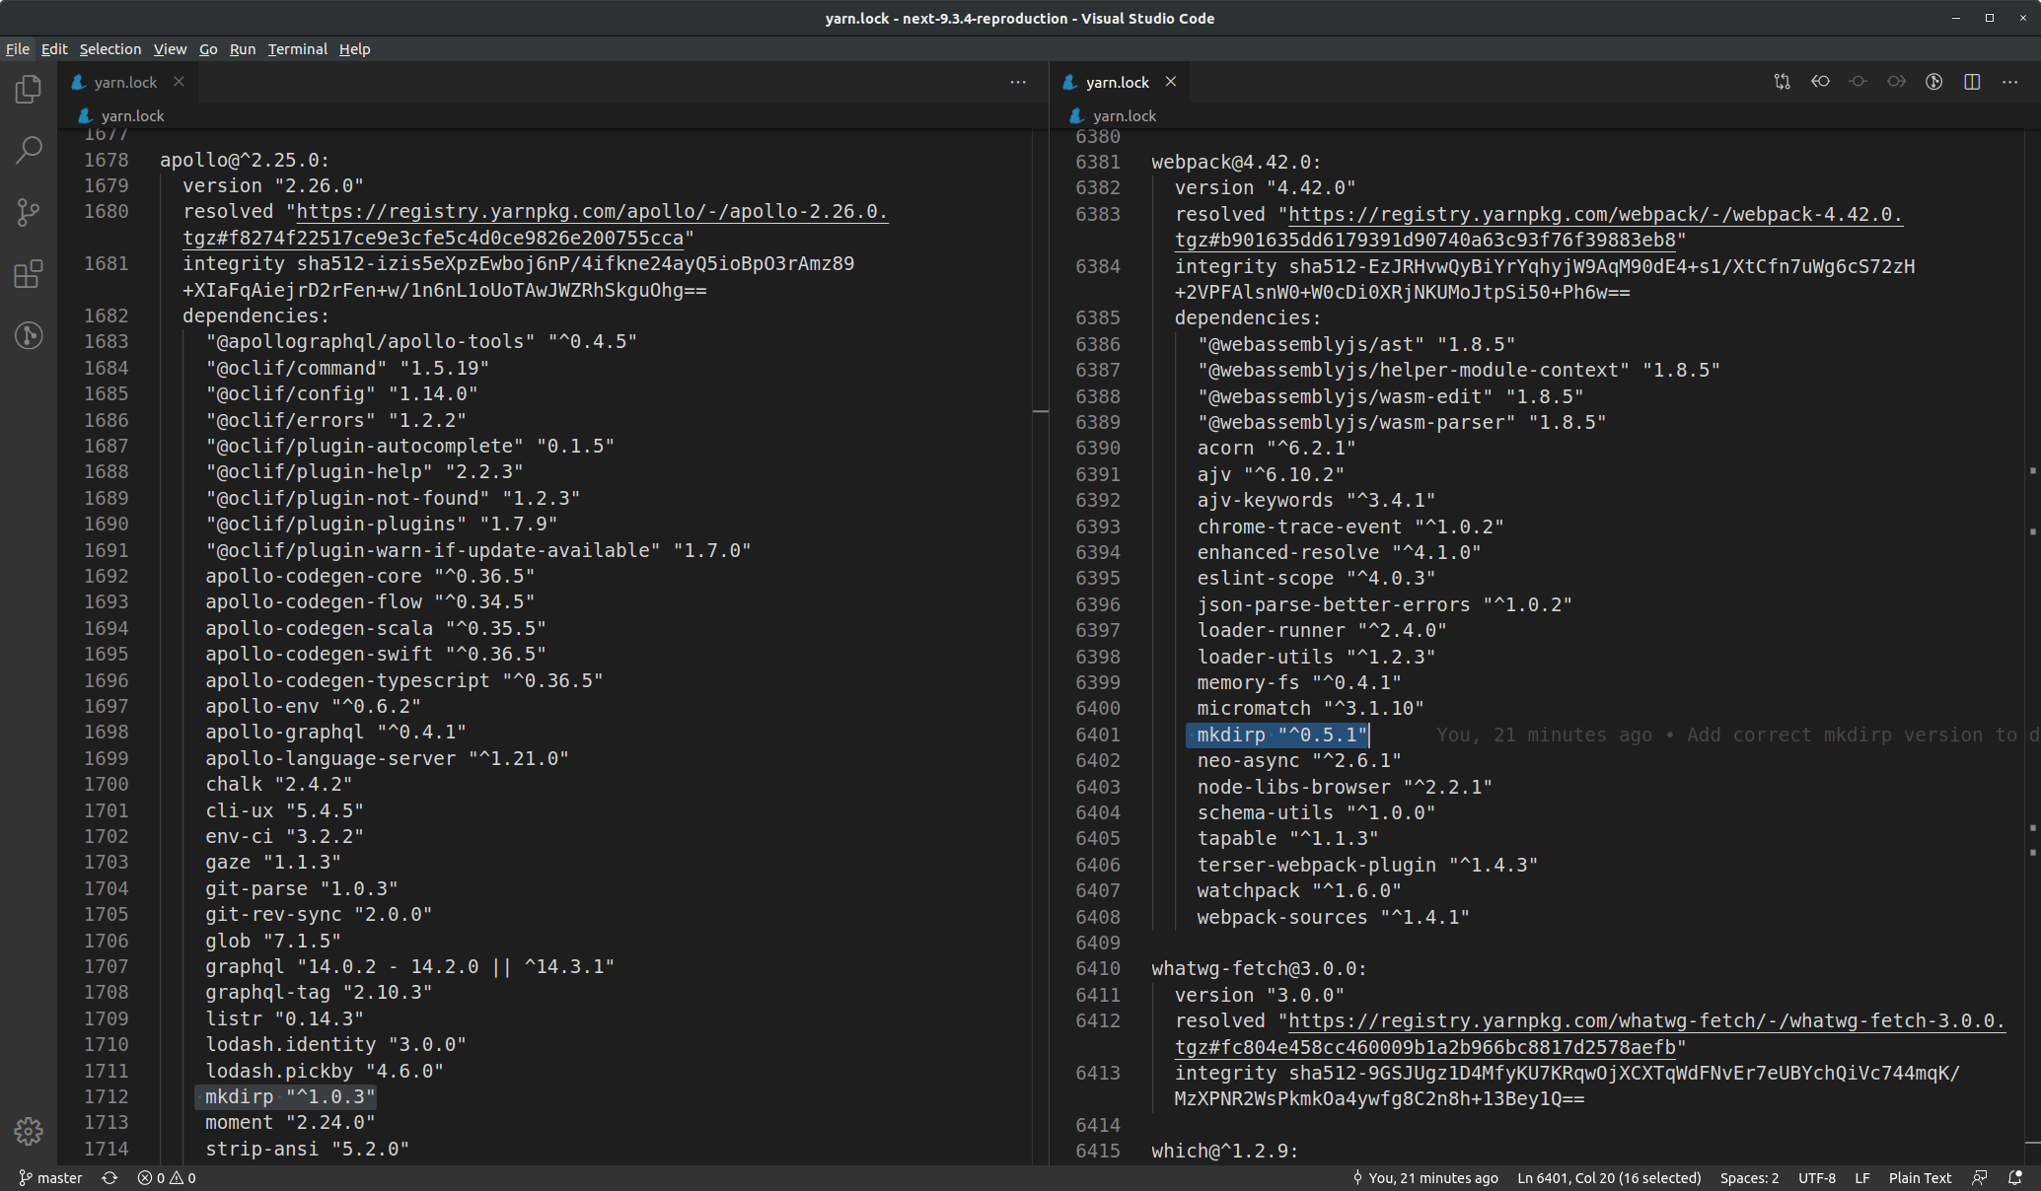Screen dimensions: 2041x1191
Task: Toggle GitLens file blame annotations icon
Action: point(1933,82)
